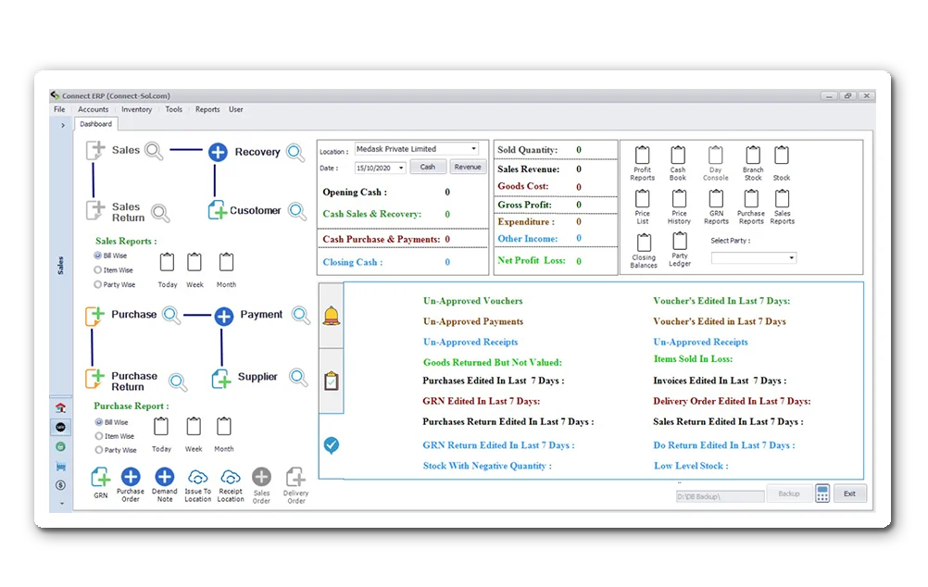
Task: Search Sales Return records
Action: (x=160, y=213)
